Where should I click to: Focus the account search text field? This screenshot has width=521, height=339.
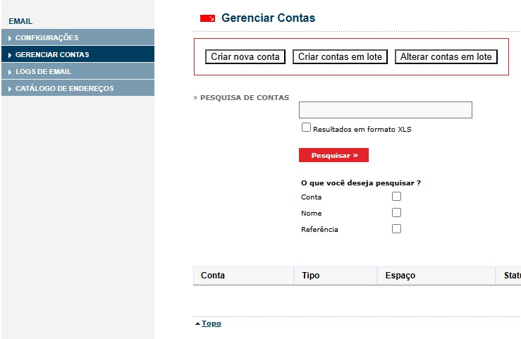click(385, 110)
